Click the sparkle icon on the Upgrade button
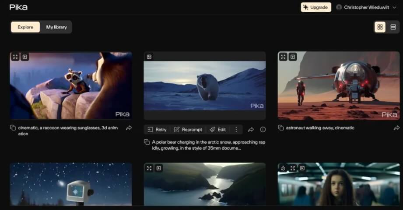Screen dimensions: 403x210 305,7
